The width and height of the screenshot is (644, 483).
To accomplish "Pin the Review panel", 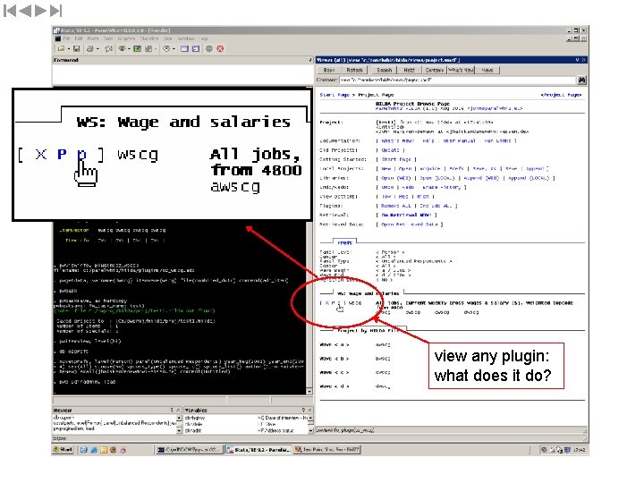I will (x=172, y=411).
